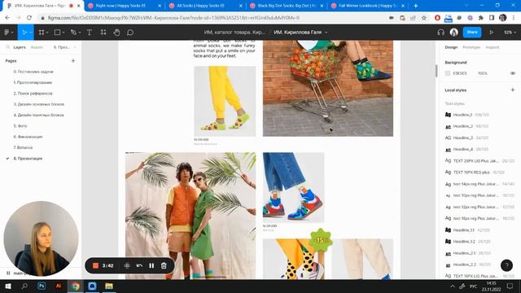This screenshot has height=293, width=521.
Task: Switch to the Assets tab
Action: 37,47
